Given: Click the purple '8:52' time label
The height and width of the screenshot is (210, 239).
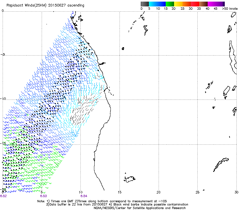Looking at the screenshot, I should 3,196.
